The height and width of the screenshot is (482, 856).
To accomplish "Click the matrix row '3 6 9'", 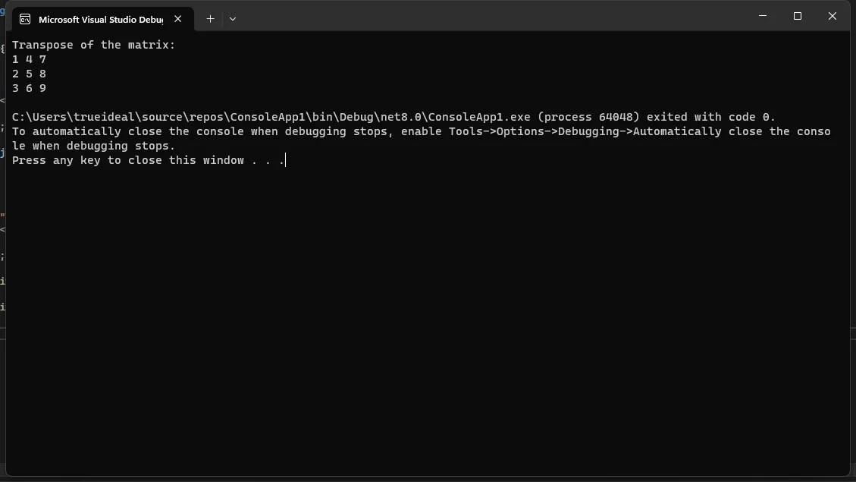I will [x=29, y=88].
